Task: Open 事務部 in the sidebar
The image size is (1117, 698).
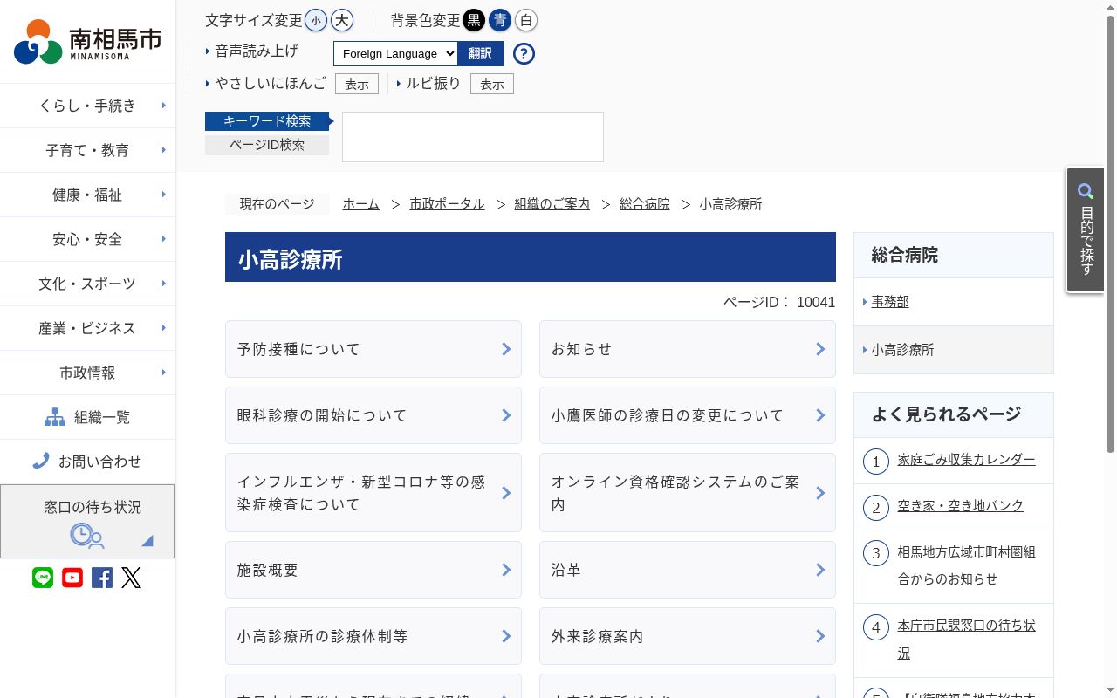Action: point(890,302)
